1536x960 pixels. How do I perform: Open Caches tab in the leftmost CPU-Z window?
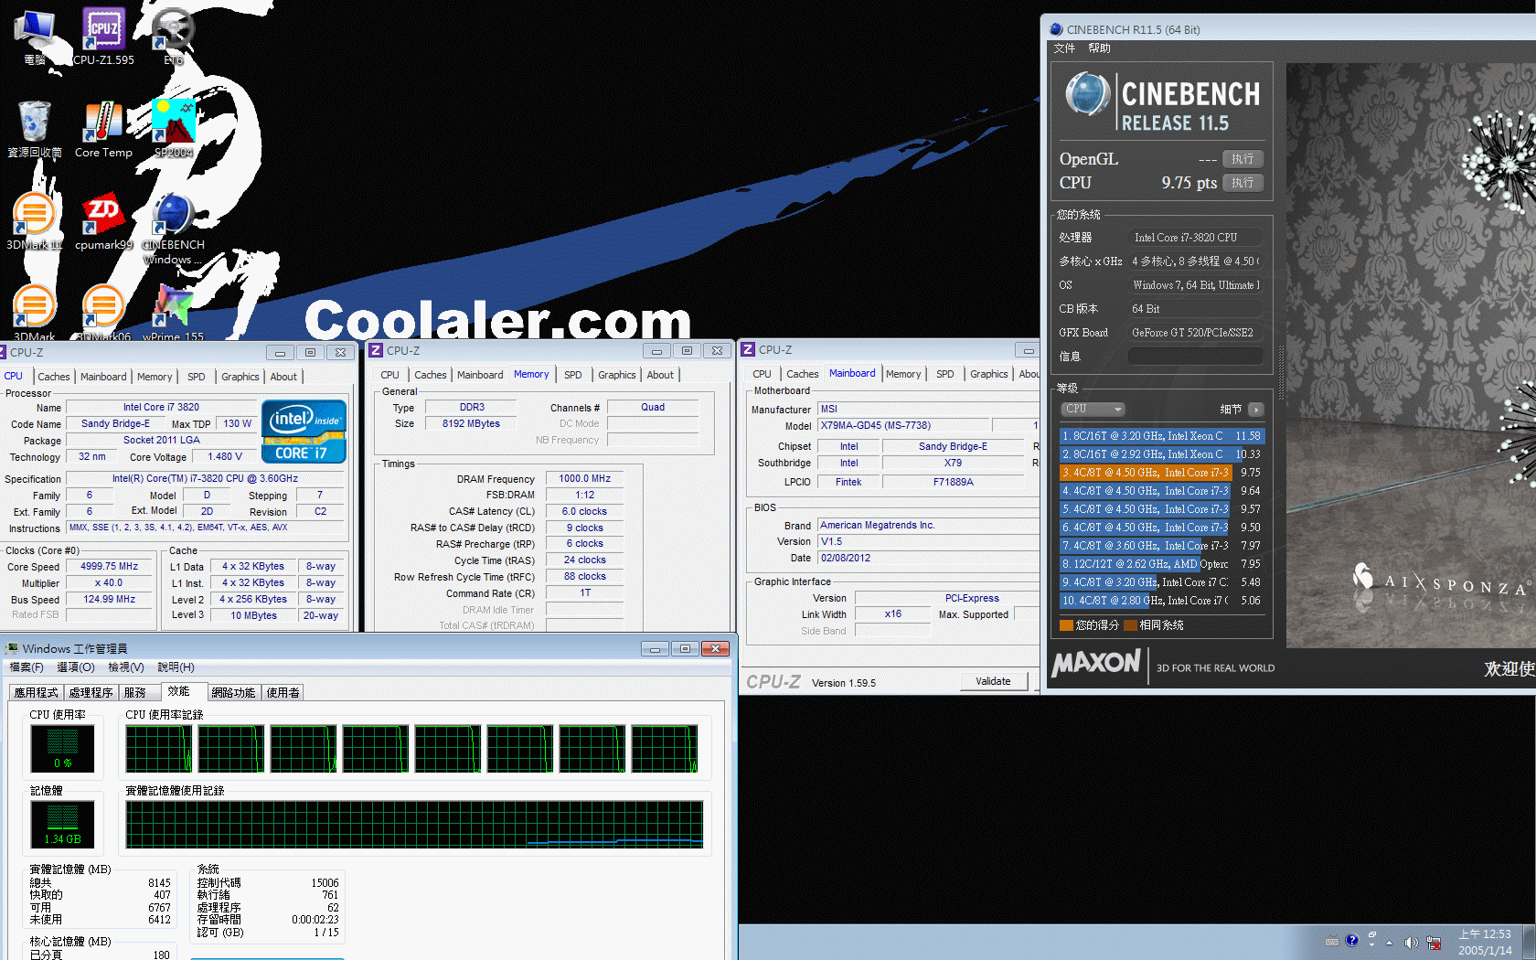point(53,377)
